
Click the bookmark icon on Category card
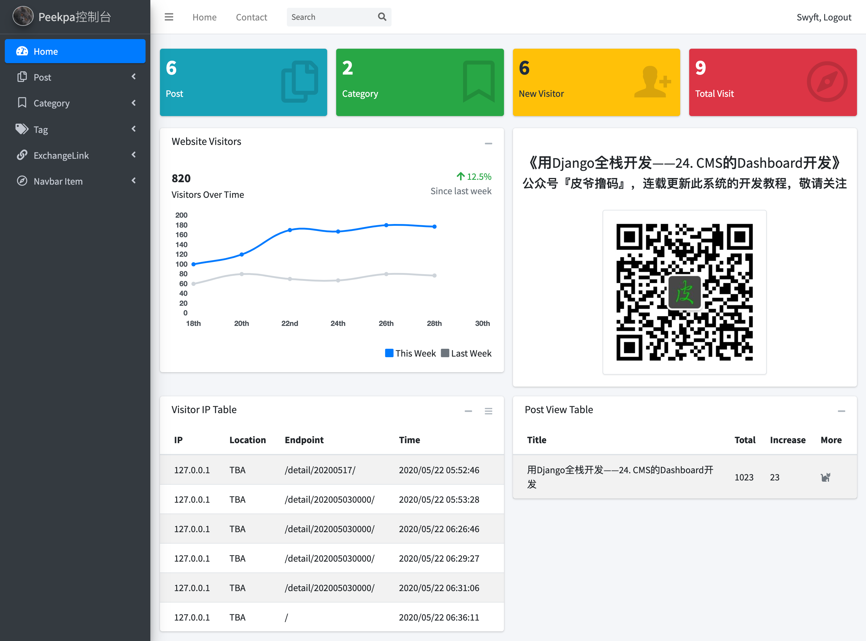[x=478, y=81]
